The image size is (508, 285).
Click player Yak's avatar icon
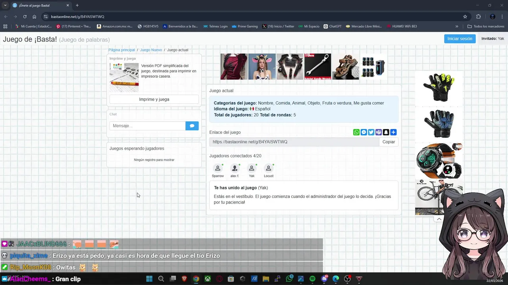point(252,168)
